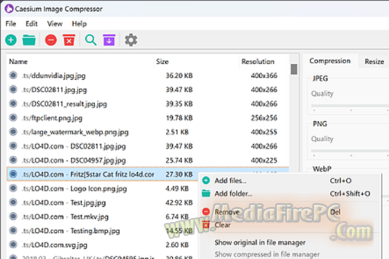This screenshot has height=259, width=389.
Task: Choose Remove from the context menu
Action: click(290, 212)
